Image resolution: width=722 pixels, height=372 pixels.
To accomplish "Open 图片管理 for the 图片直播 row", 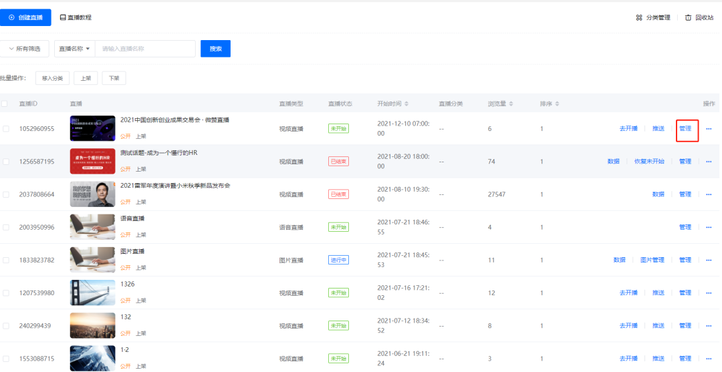I will [652, 260].
